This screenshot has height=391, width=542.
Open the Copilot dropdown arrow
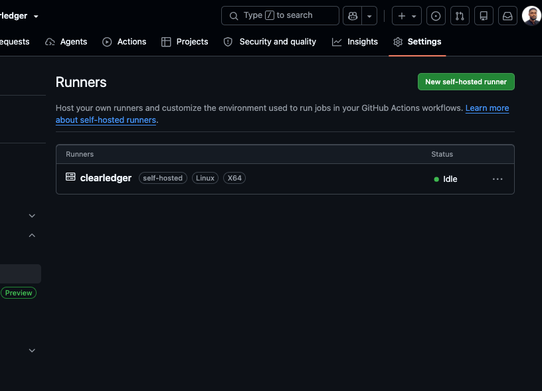pos(369,16)
